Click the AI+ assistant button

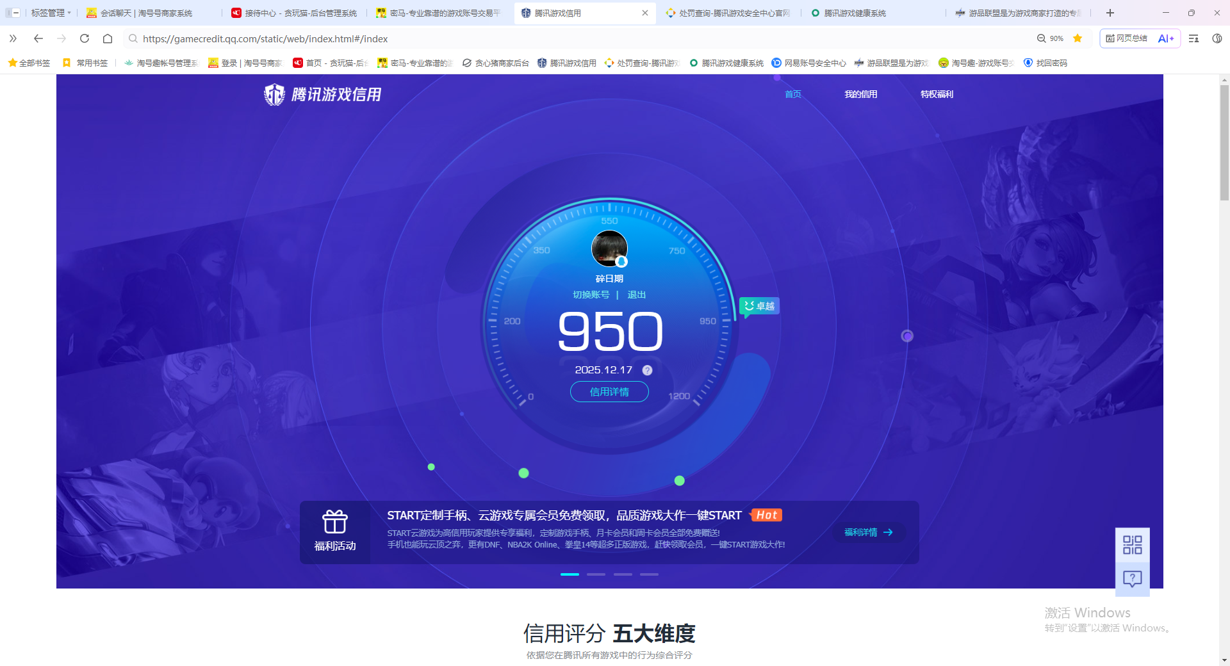click(1165, 38)
